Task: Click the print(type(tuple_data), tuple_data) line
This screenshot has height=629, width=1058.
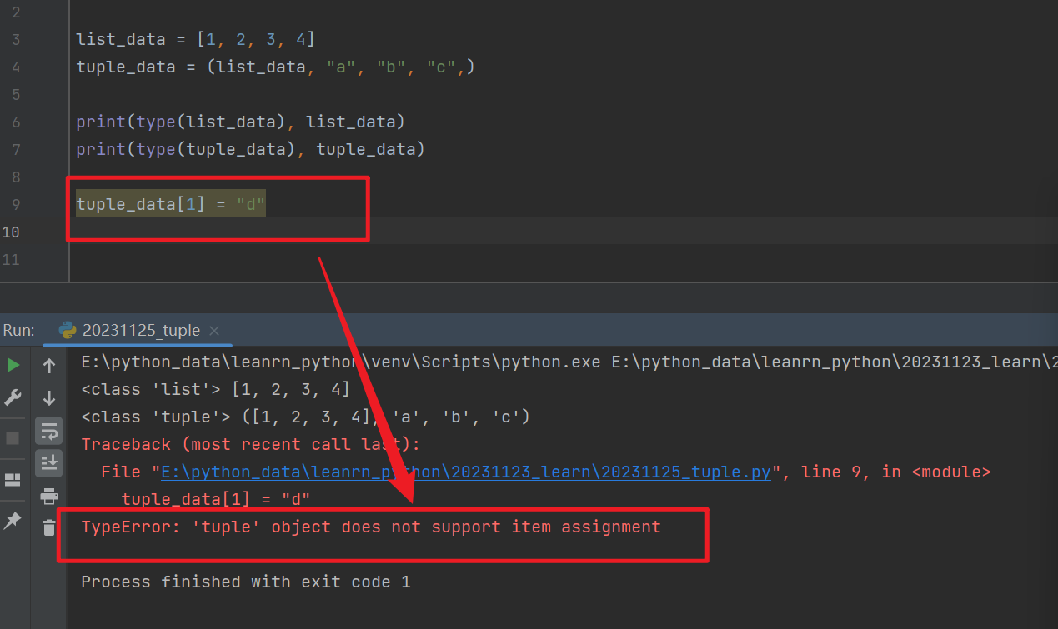Action: (250, 149)
